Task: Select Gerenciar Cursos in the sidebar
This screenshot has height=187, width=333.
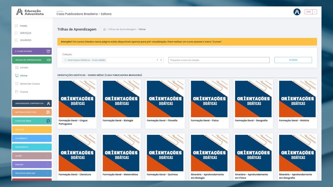Action: coord(30,84)
